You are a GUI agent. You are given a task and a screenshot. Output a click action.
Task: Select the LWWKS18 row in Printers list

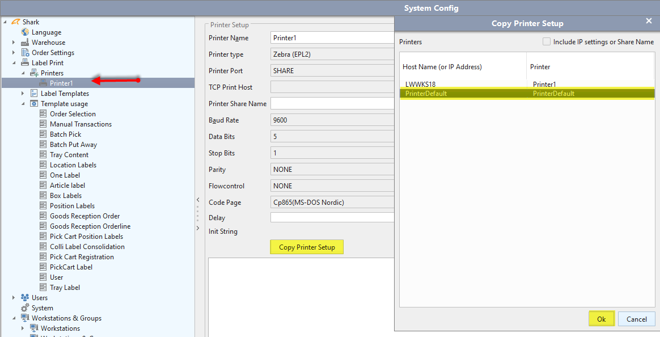click(x=527, y=84)
